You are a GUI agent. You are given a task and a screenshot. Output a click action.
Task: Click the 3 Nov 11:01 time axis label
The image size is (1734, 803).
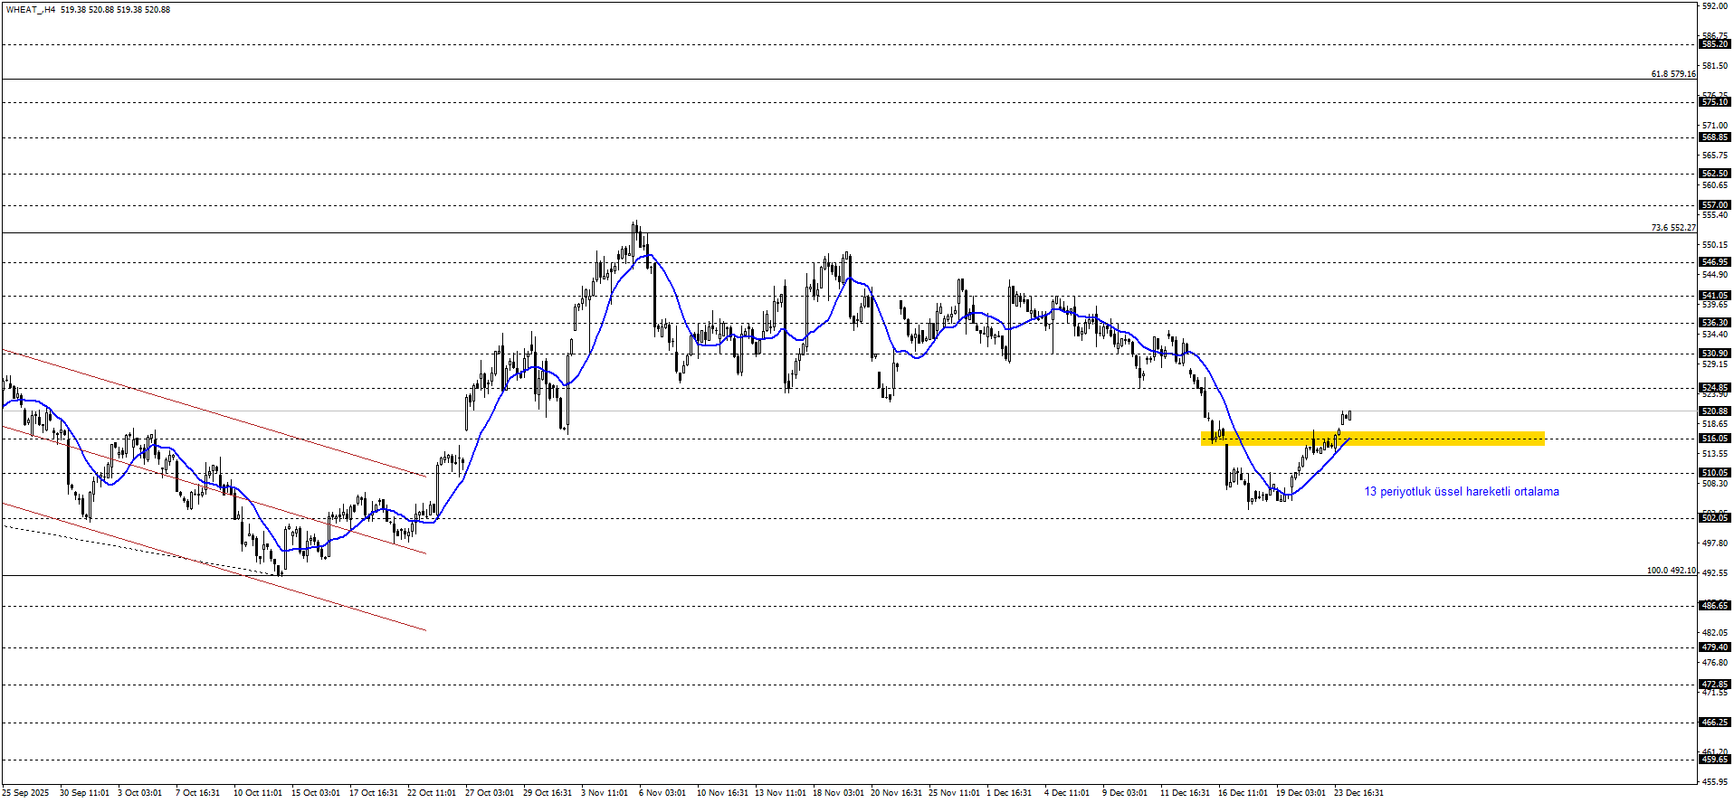tap(605, 793)
